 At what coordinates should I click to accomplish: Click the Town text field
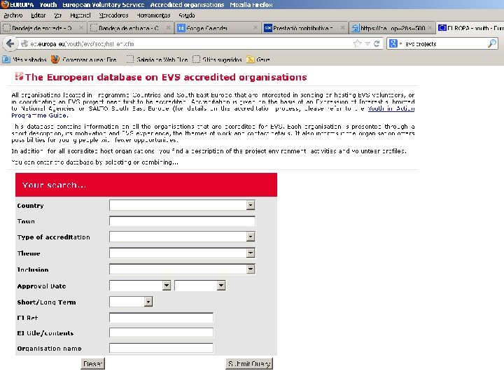coord(182,221)
